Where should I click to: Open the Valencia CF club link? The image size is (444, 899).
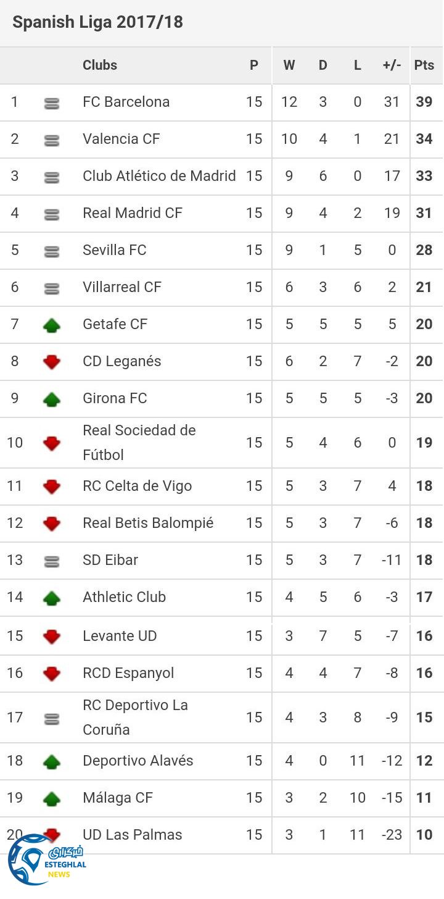[121, 139]
